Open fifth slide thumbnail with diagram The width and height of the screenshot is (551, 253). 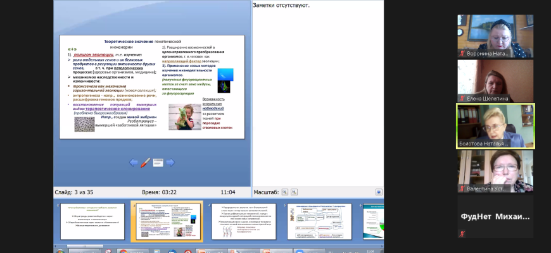point(319,221)
